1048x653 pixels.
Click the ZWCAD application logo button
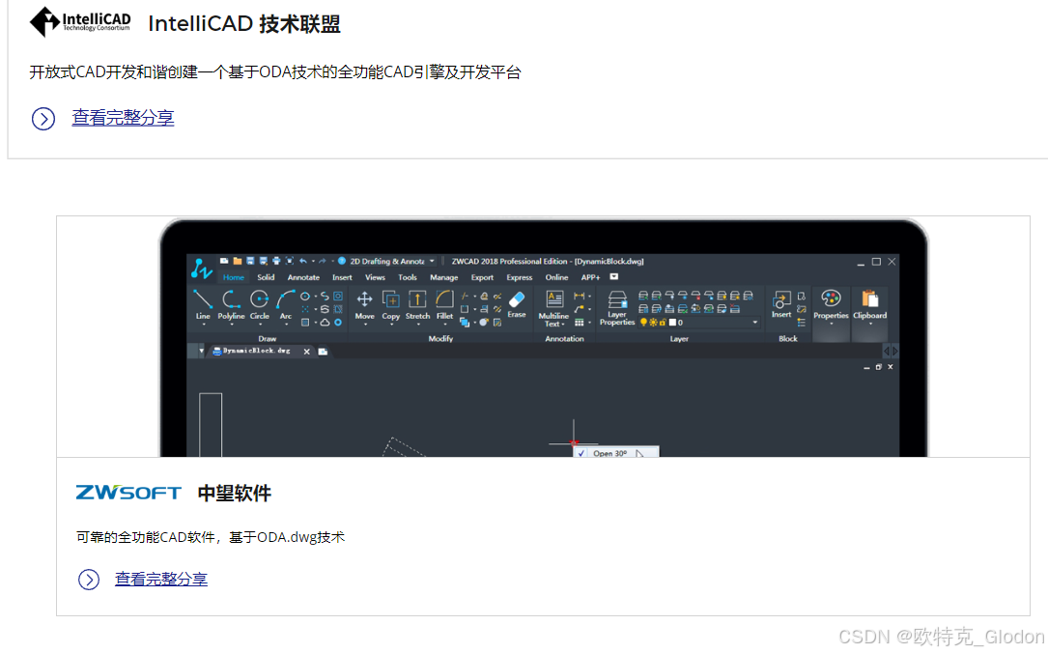(x=201, y=269)
